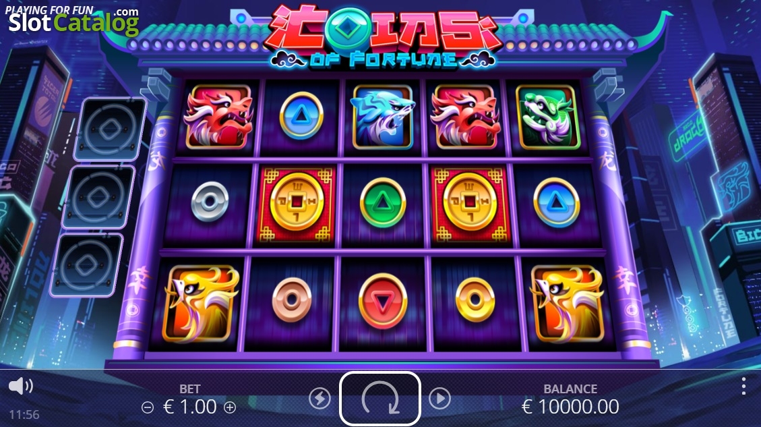Open the SlotCatalog logo link
The height and width of the screenshot is (427, 761).
[x=73, y=20]
